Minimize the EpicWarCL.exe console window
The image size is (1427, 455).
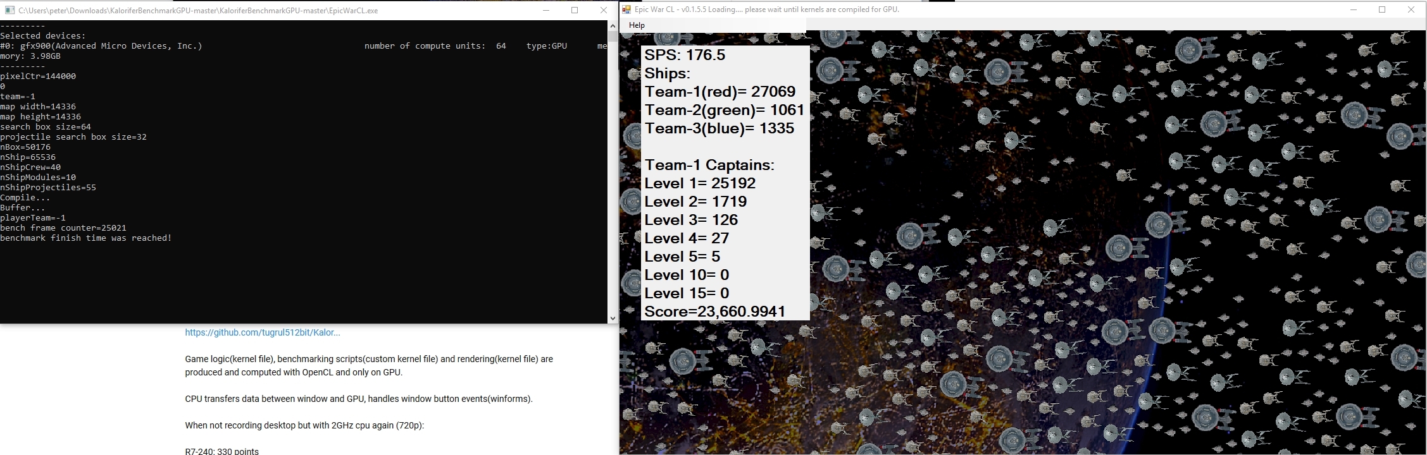click(x=545, y=10)
